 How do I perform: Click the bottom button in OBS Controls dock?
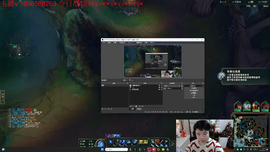click(194, 98)
